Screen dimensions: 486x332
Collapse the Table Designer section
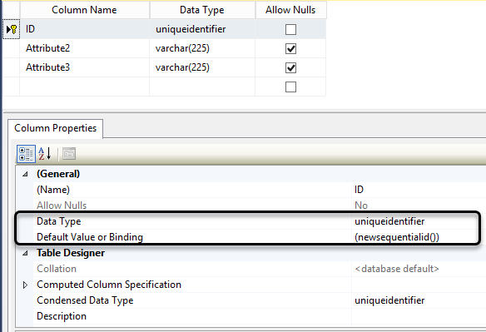pos(25,253)
